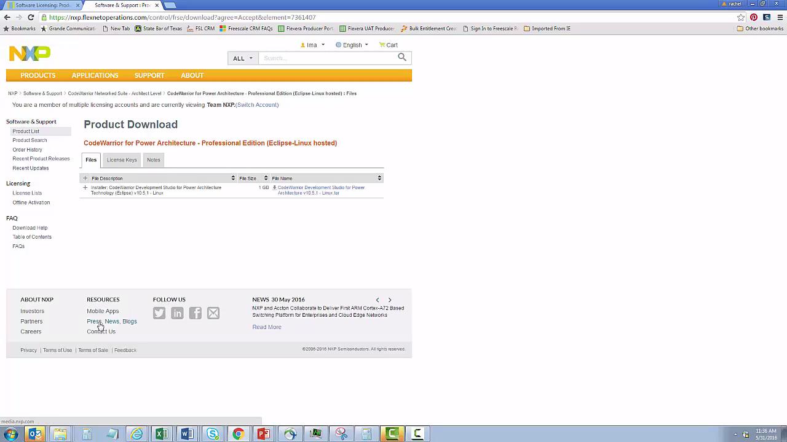Expand the installer file row details
Viewport: 787px width, 442px height.
[85, 188]
